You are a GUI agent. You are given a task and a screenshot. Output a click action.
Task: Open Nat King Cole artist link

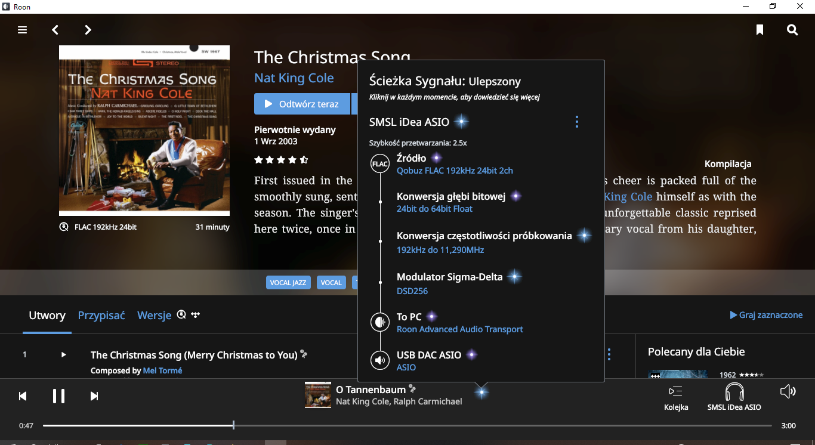coord(294,78)
